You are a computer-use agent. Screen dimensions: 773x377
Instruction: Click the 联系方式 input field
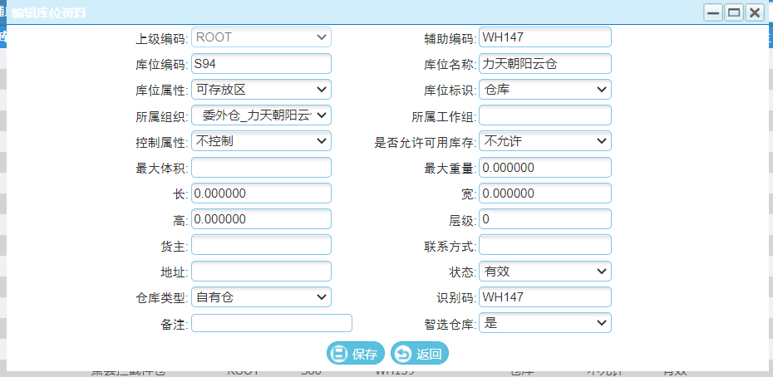click(x=544, y=245)
